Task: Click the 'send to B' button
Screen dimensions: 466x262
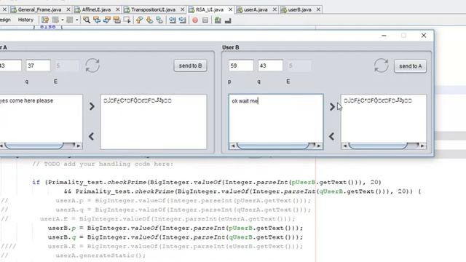Action: [191, 65]
